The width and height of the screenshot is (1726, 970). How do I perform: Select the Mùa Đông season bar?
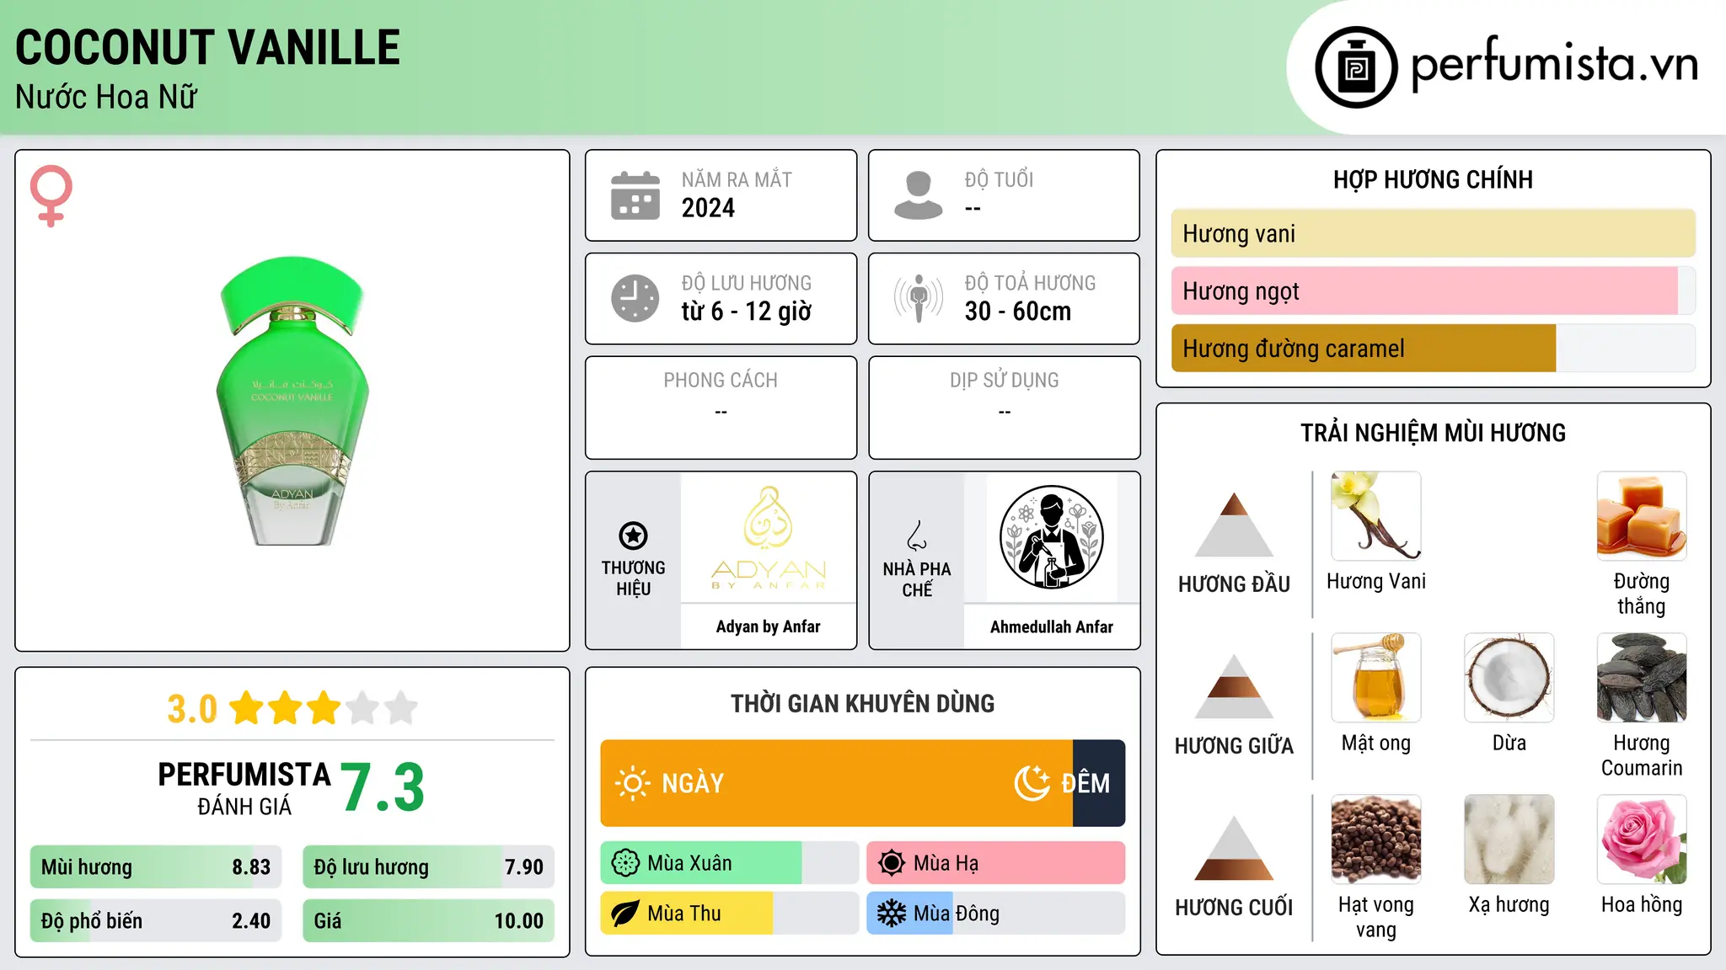click(996, 914)
